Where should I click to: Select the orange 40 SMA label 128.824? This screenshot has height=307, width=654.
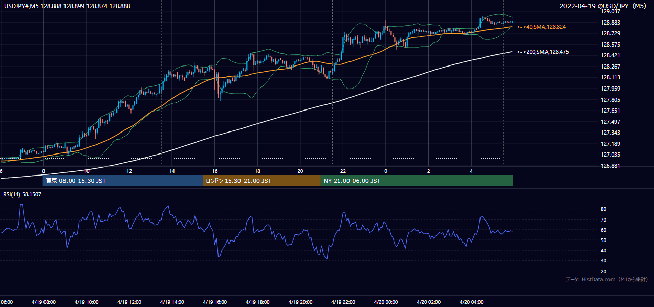pyautogui.click(x=541, y=27)
